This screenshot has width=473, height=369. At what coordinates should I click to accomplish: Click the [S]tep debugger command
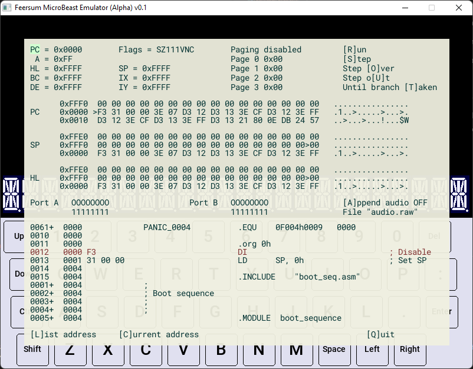click(357, 59)
